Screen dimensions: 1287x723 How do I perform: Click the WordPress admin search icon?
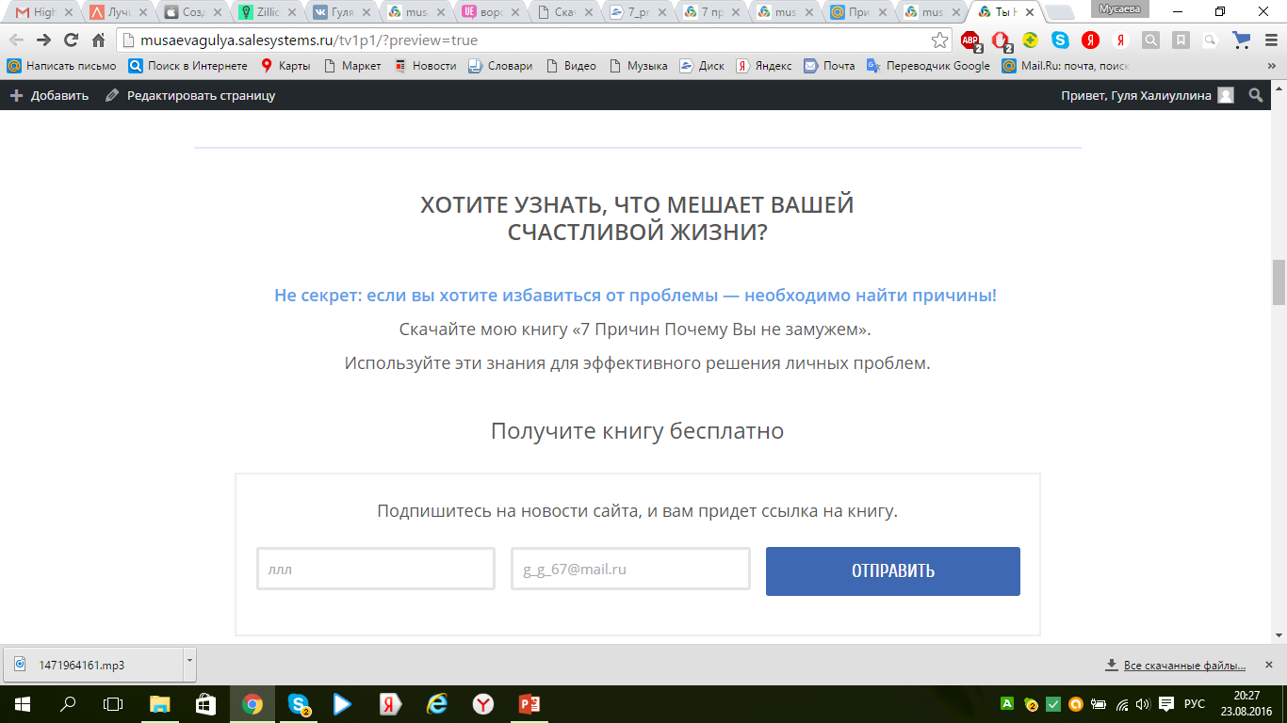[1256, 95]
